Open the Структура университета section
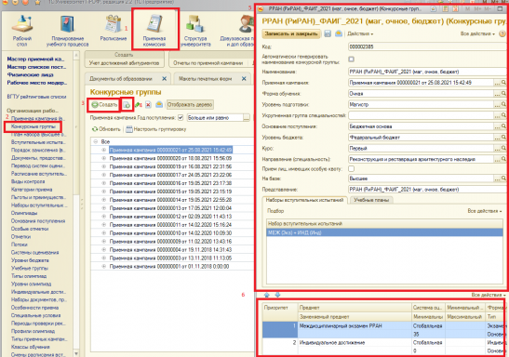This screenshot has width=509, height=357. [195, 31]
